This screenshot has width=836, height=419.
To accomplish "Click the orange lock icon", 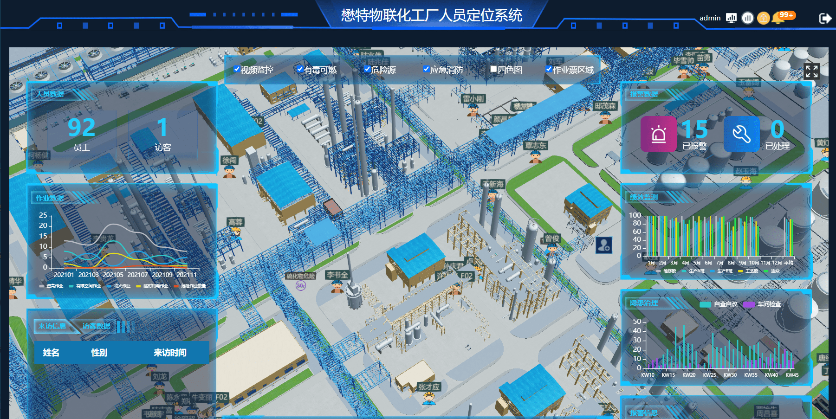I will [x=763, y=18].
